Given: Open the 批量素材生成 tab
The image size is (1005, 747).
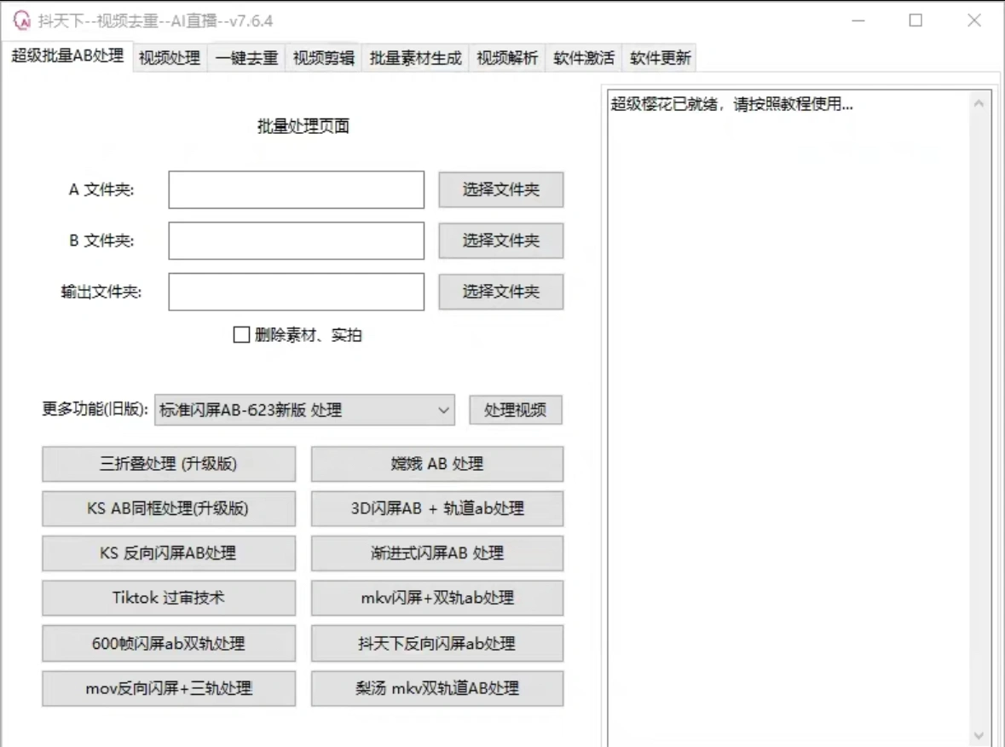Looking at the screenshot, I should [414, 58].
